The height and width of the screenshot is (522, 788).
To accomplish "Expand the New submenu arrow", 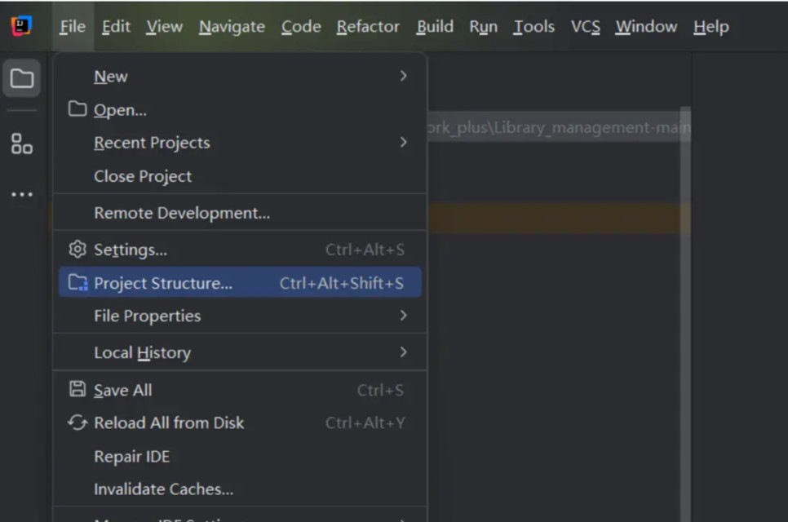I will [x=403, y=76].
